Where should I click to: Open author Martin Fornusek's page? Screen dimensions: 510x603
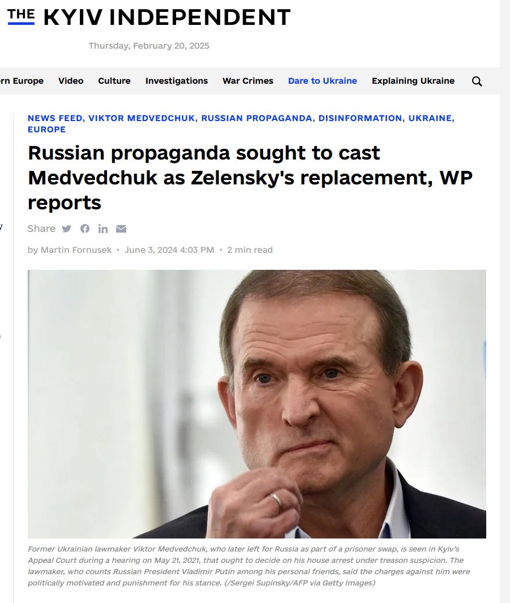(76, 250)
